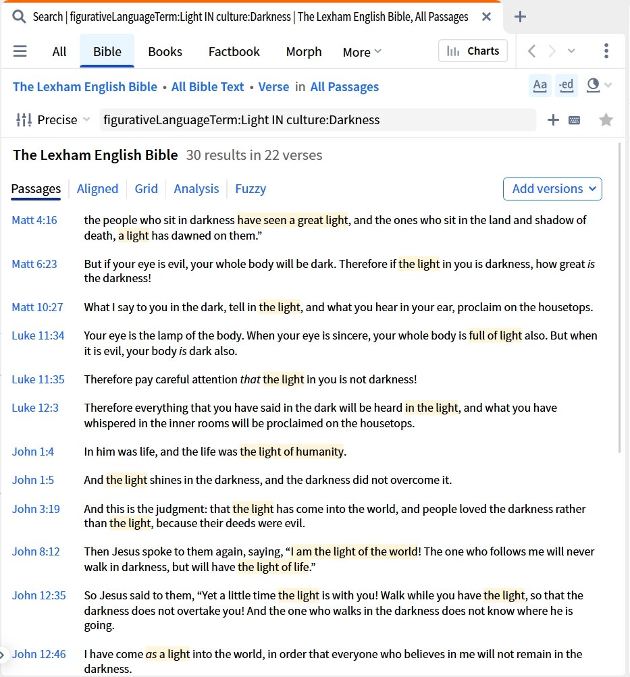Open the three-dot panel options menu
Viewport: 630px width, 677px height.
[606, 51]
